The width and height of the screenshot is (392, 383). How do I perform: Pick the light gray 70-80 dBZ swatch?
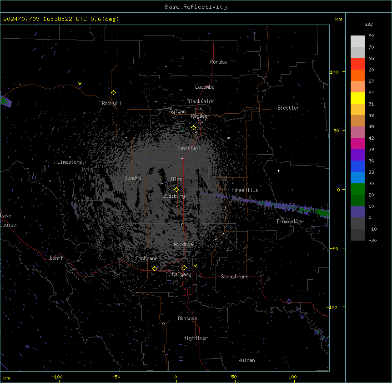pyautogui.click(x=357, y=41)
